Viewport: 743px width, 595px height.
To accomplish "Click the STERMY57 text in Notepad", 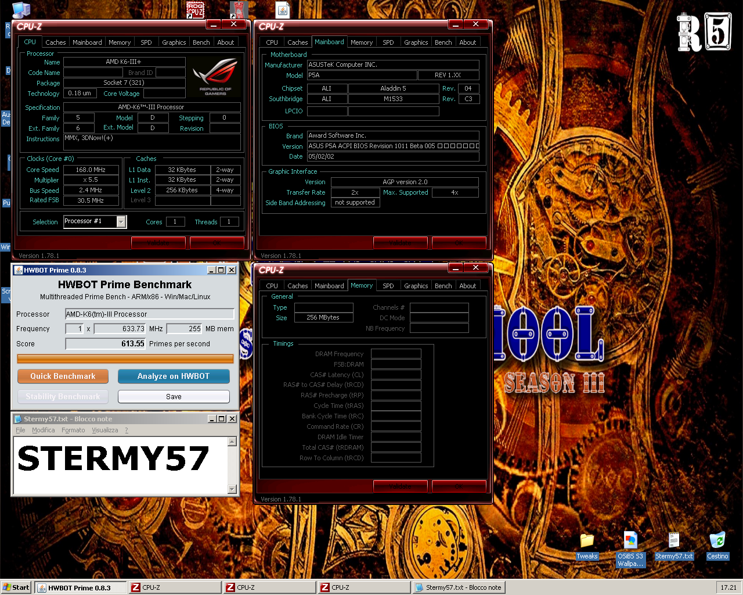I will coord(113,459).
